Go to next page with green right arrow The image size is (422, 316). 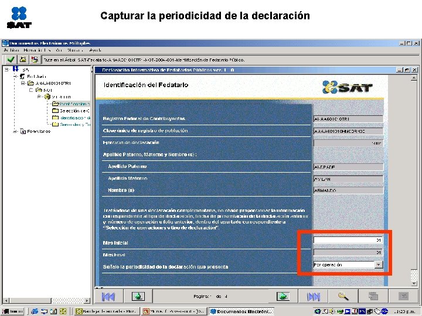283,296
